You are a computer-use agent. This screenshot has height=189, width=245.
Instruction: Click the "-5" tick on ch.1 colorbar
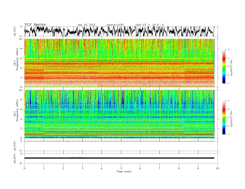[228, 66]
